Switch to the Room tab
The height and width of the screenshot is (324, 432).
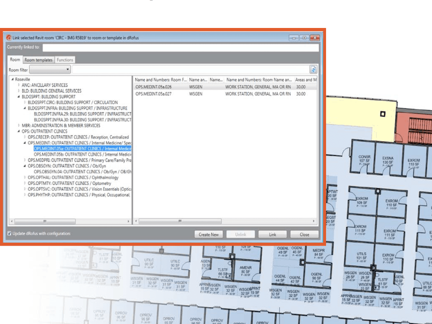pyautogui.click(x=15, y=60)
